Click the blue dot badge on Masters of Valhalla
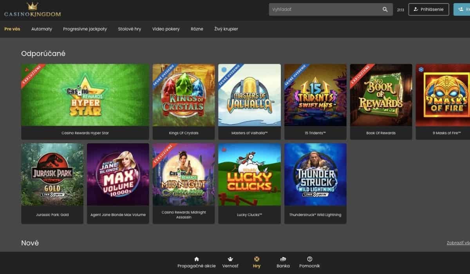The image size is (470, 274). (224, 70)
